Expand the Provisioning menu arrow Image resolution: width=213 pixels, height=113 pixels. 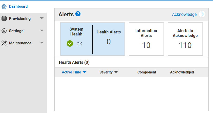42,18
